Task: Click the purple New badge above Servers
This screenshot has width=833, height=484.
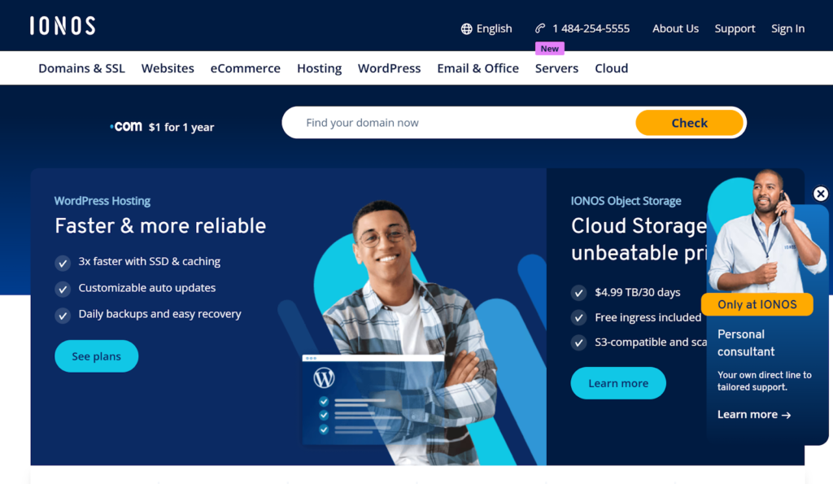Action: (x=550, y=49)
